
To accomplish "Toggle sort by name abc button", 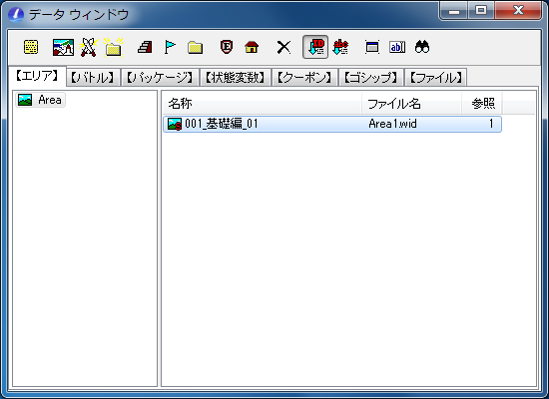I will [340, 47].
